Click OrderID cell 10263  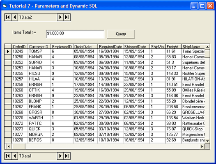[x=20, y=96]
